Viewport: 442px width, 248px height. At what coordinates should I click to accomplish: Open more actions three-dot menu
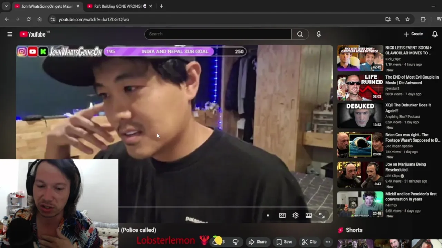coord(328,242)
